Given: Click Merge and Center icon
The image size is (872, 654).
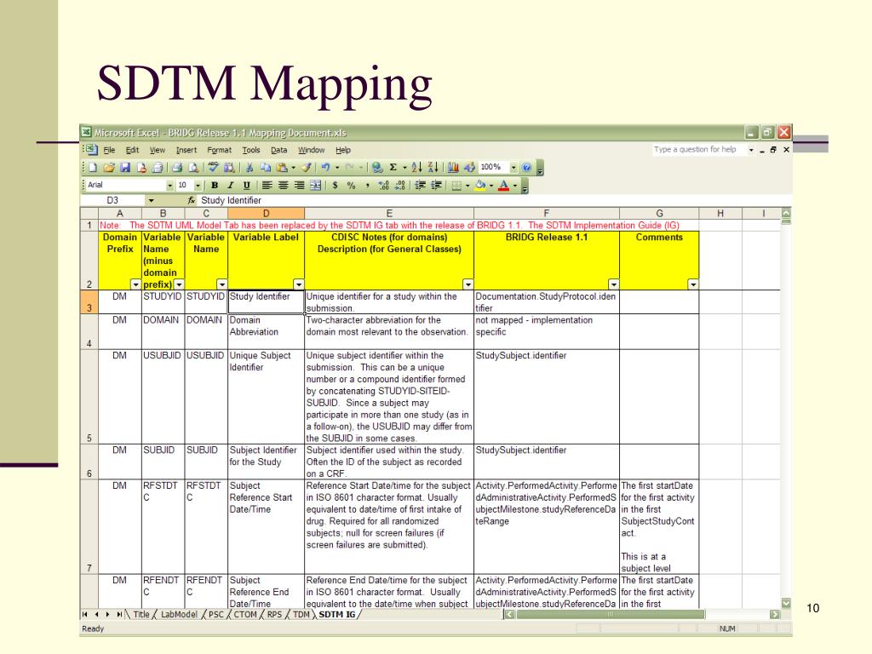Looking at the screenshot, I should pos(315,185).
